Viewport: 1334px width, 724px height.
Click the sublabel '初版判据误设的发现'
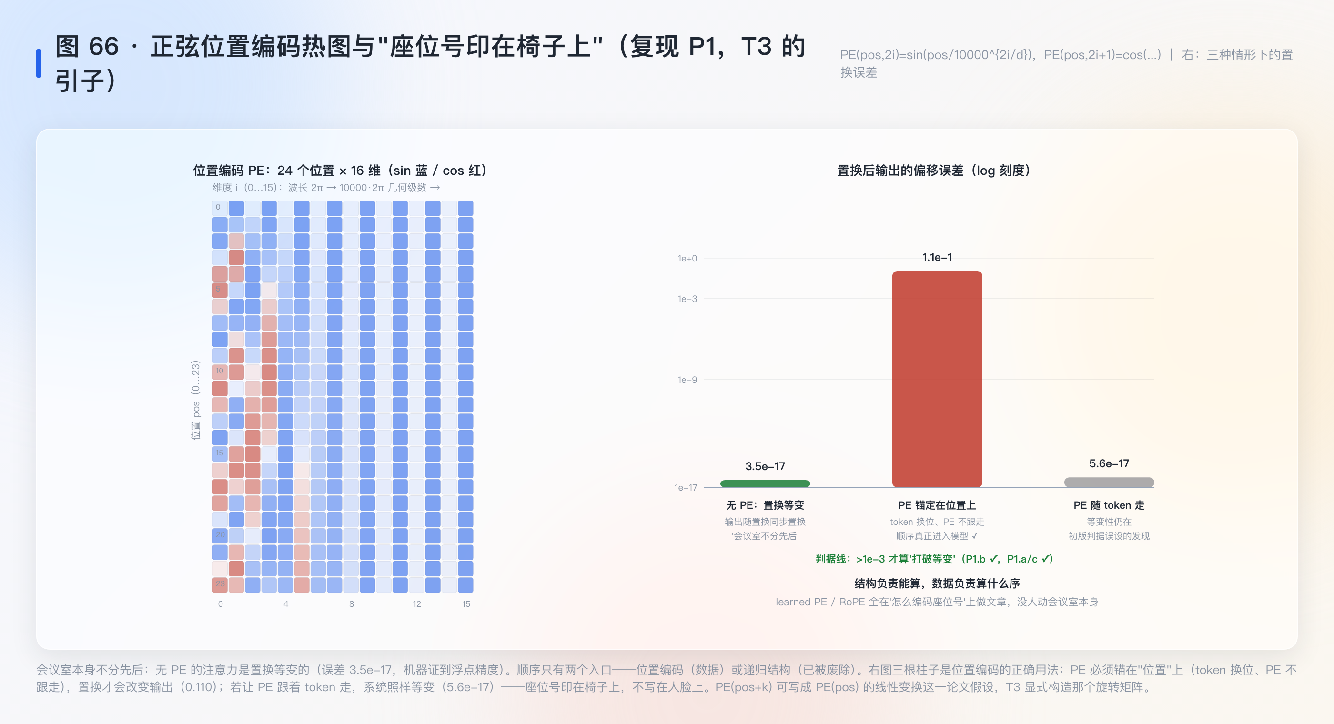pyautogui.click(x=1109, y=536)
